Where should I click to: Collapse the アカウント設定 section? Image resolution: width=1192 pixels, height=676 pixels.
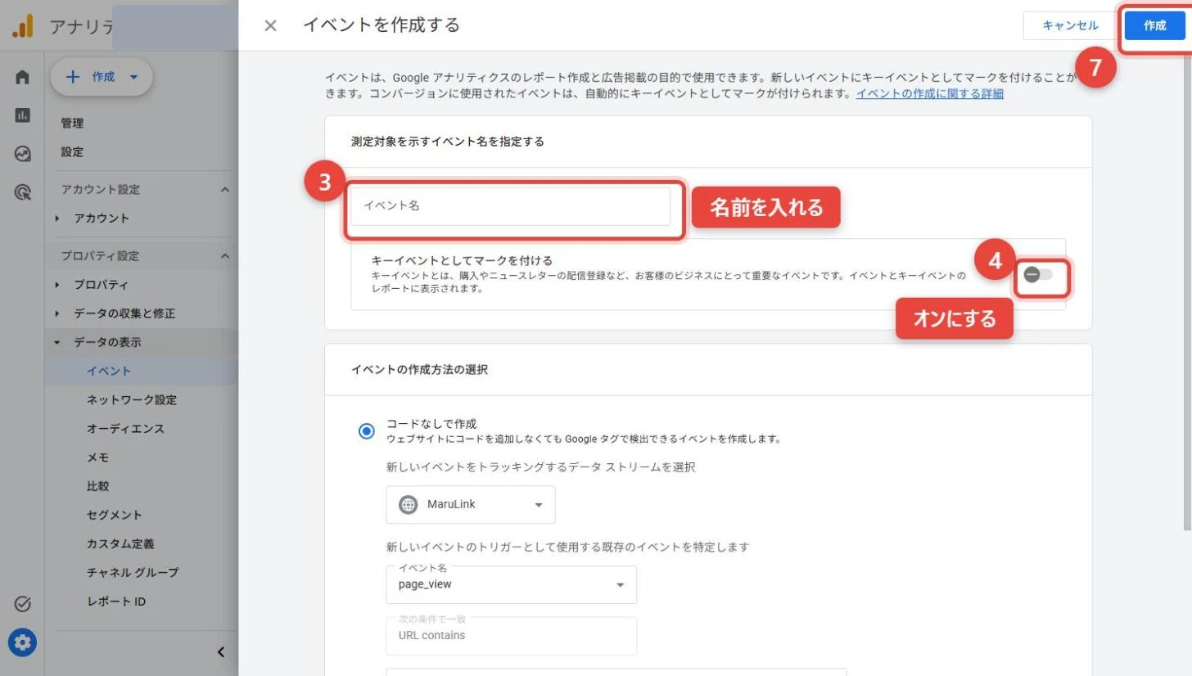tap(224, 190)
